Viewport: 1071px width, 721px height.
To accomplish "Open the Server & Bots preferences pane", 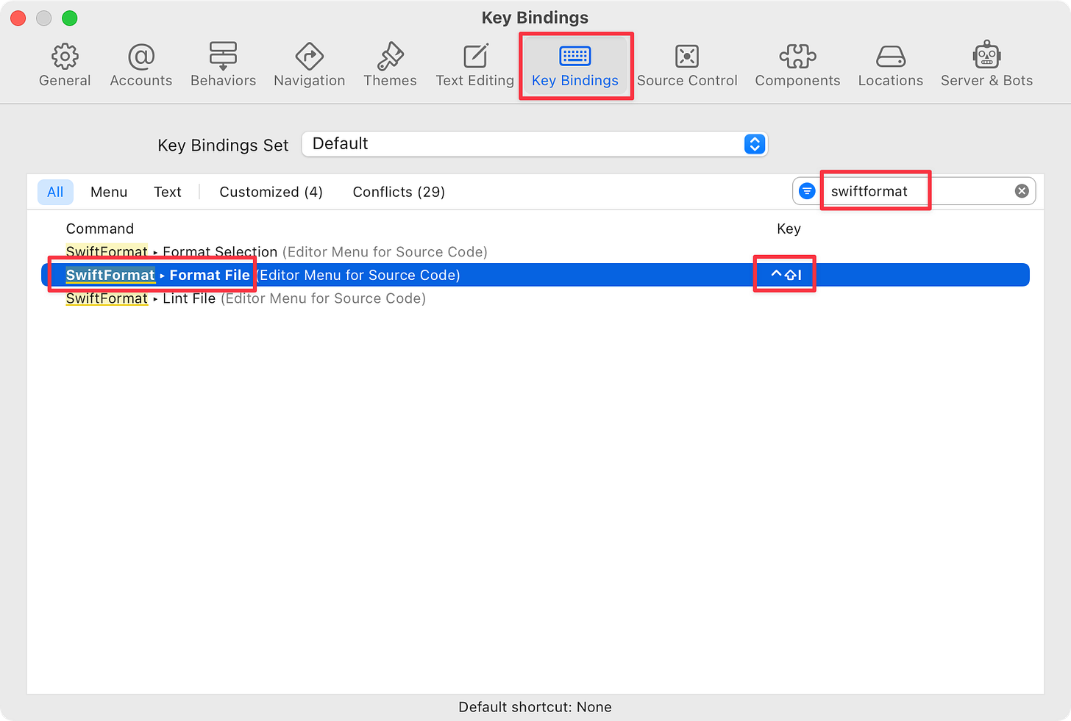I will click(986, 65).
